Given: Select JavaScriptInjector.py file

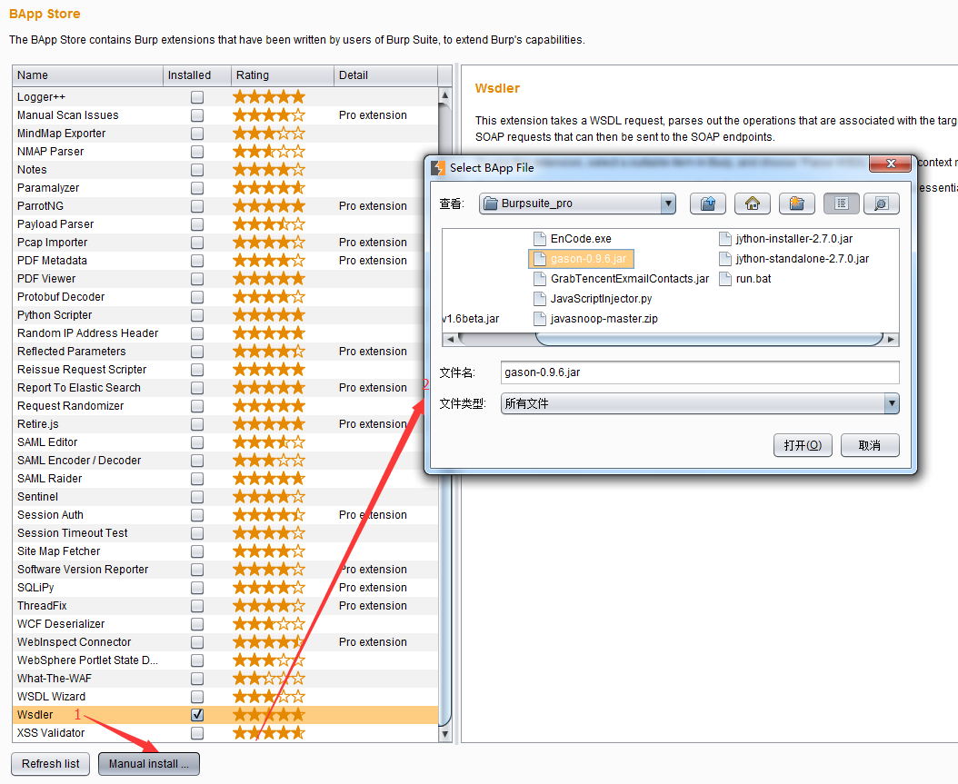Looking at the screenshot, I should click(593, 299).
